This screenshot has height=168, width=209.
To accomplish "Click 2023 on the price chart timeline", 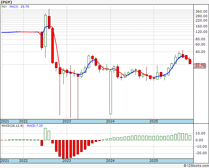I will pyautogui.click(x=67, y=121).
